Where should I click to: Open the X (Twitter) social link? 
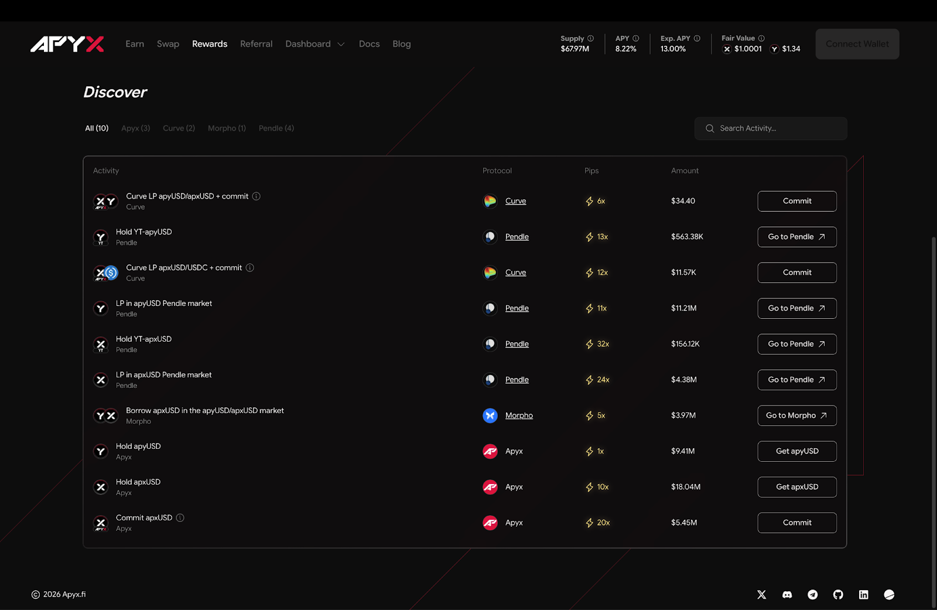pyautogui.click(x=761, y=594)
